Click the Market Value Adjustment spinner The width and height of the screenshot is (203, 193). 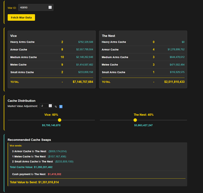(x=50, y=106)
